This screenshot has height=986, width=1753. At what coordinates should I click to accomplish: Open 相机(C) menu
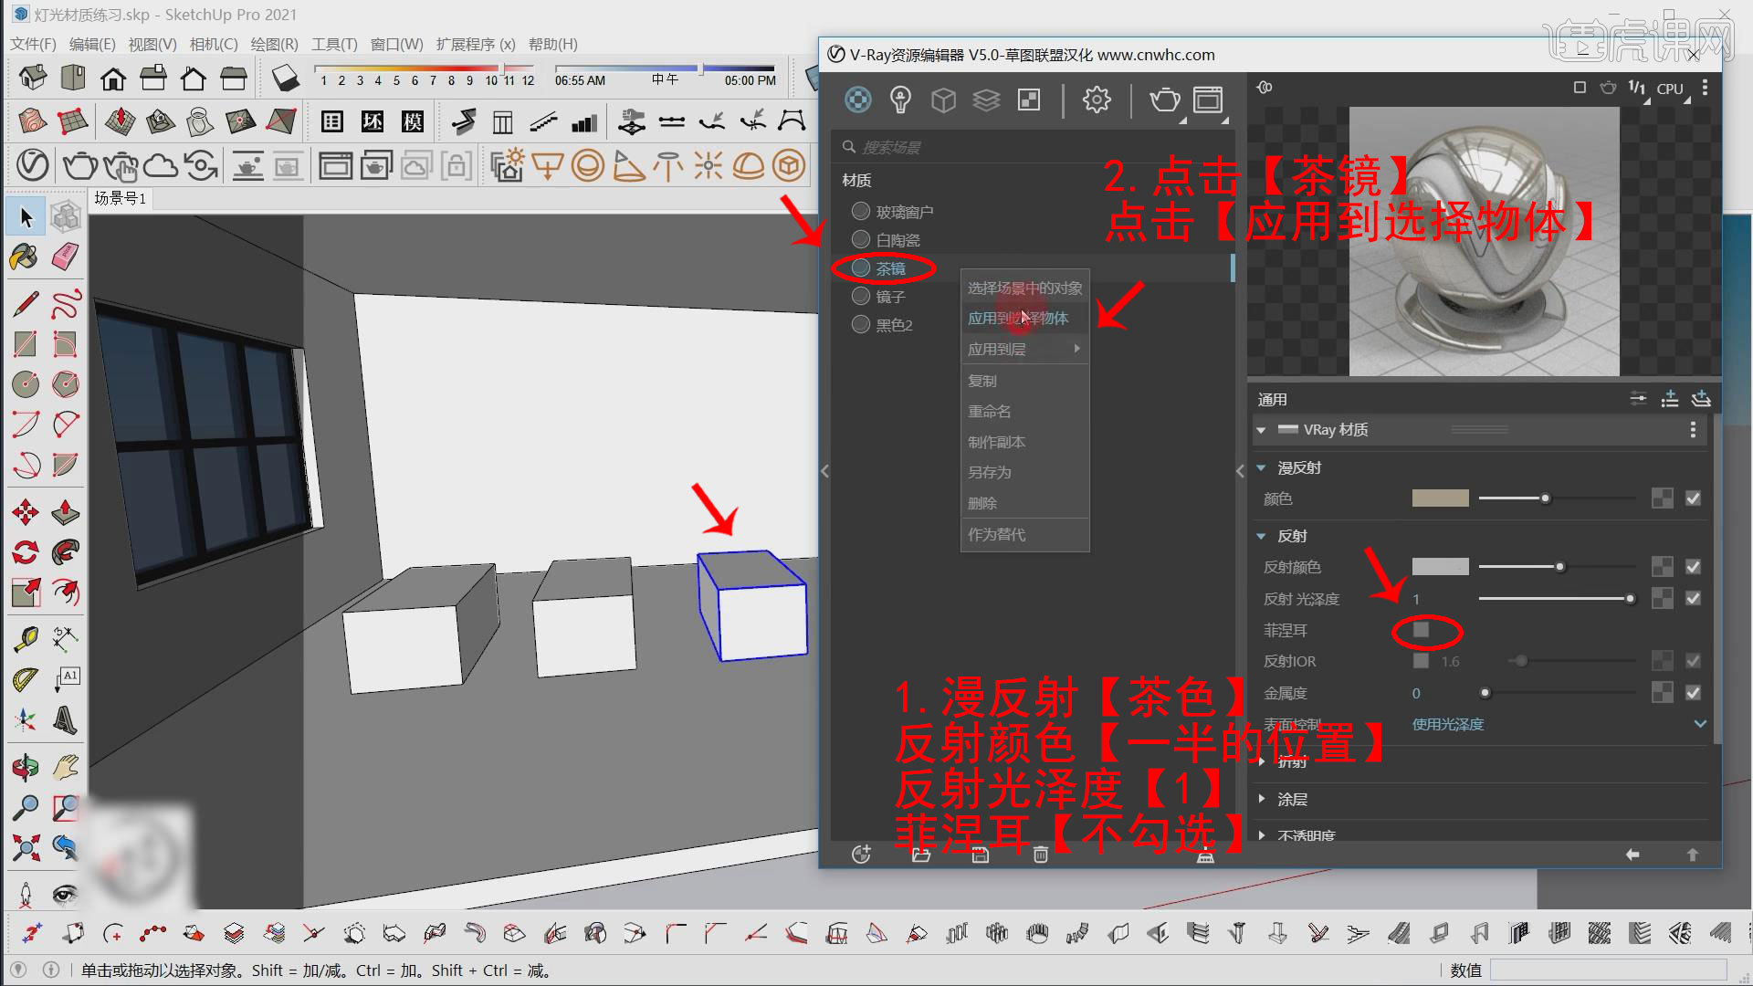pyautogui.click(x=214, y=44)
